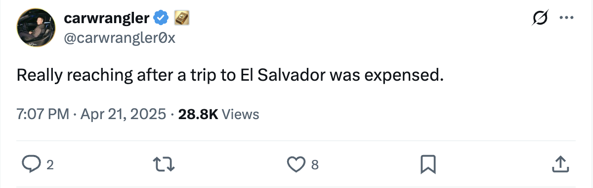Click the gold square affiliate badge
The height and width of the screenshot is (188, 593).
[x=180, y=19]
